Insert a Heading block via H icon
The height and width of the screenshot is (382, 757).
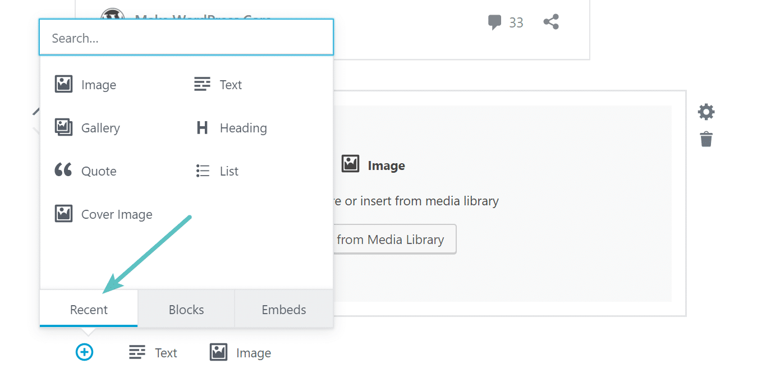click(202, 128)
